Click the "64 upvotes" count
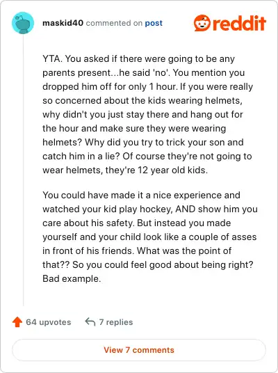Viewport: 278px width, 373px height. 49,322
